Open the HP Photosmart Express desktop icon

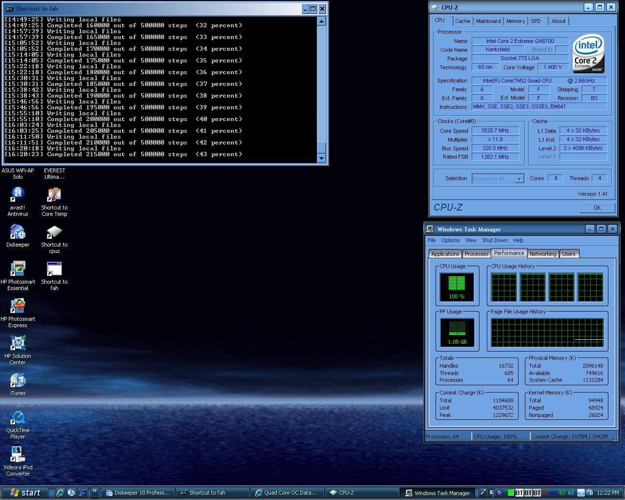coord(18,313)
